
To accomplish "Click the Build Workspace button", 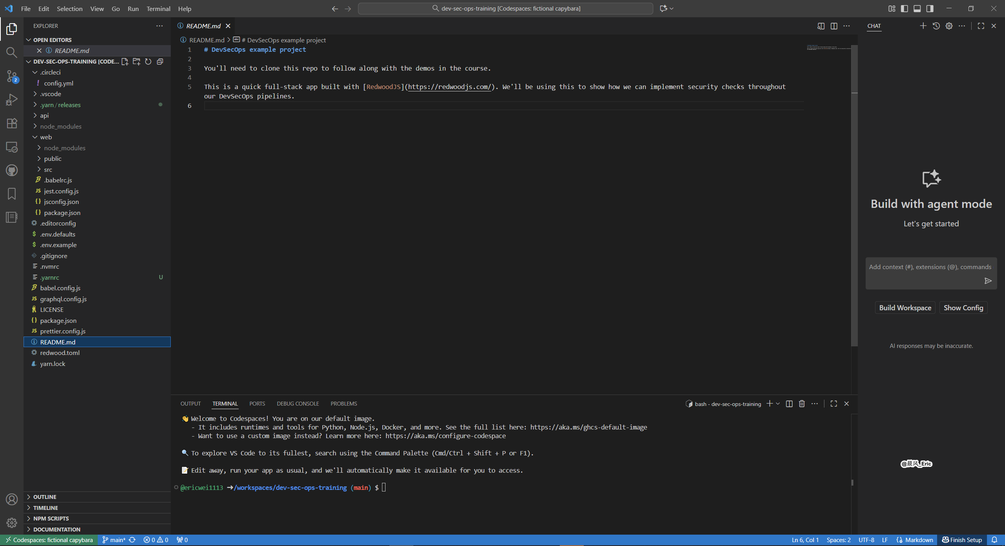I will (905, 308).
